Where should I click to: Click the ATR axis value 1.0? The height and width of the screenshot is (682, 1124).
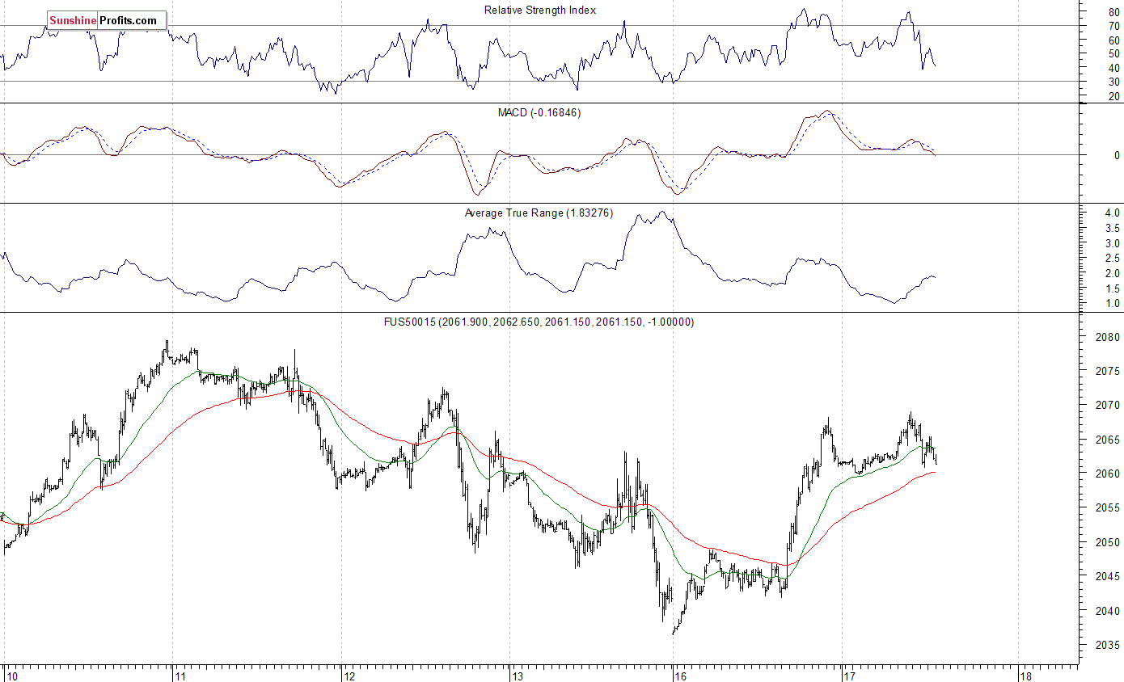click(x=1112, y=304)
